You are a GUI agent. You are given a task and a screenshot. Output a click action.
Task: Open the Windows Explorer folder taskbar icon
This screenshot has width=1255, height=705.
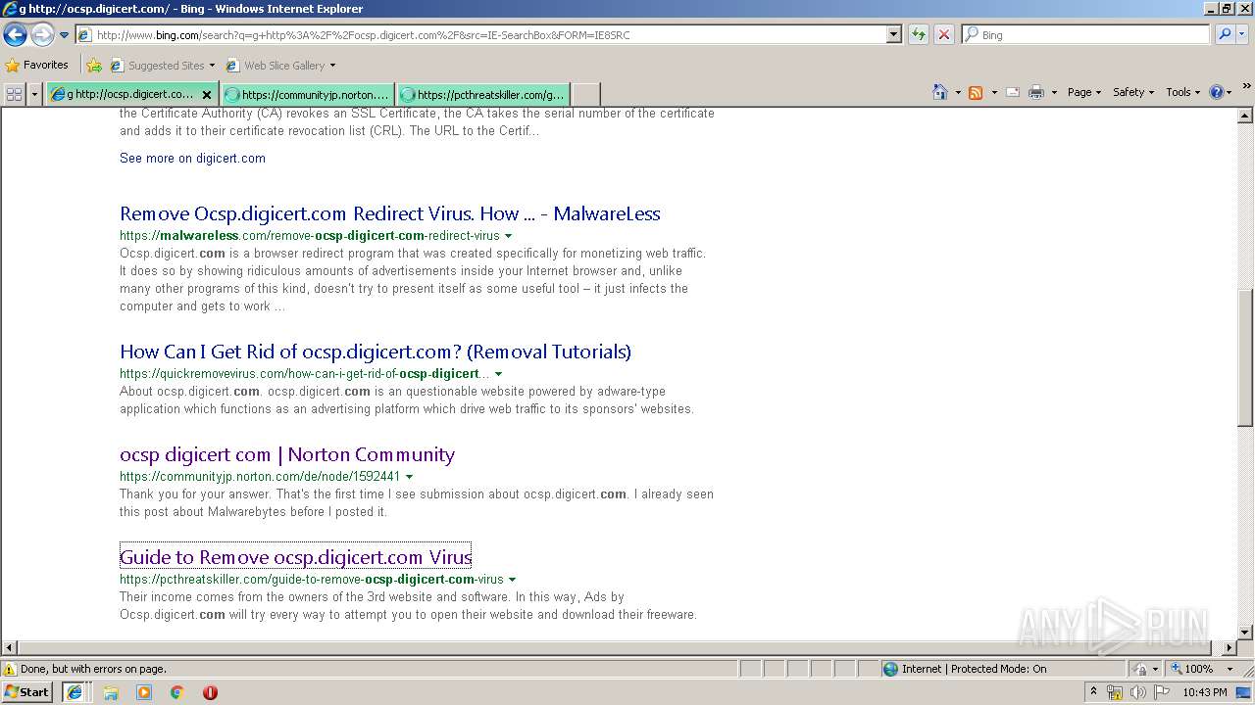pos(111,692)
